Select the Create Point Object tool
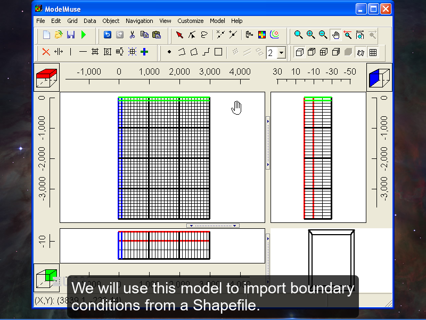The width and height of the screenshot is (426, 320). coord(169,52)
